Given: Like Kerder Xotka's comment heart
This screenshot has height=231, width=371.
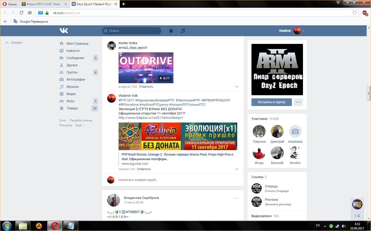Looking at the screenshot, I should 237,87.
